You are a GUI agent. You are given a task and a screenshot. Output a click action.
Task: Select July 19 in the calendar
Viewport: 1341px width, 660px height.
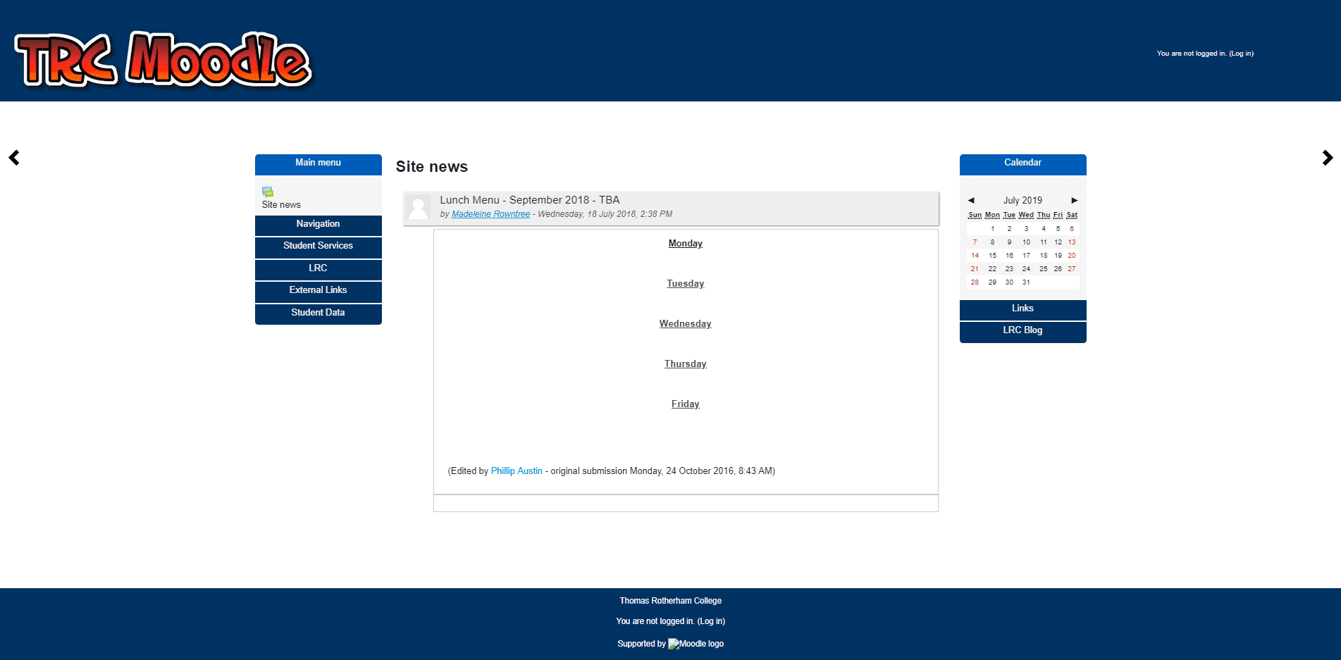pyautogui.click(x=1058, y=256)
